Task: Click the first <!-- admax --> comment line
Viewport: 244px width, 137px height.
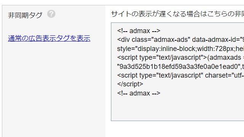Action: coord(139,31)
